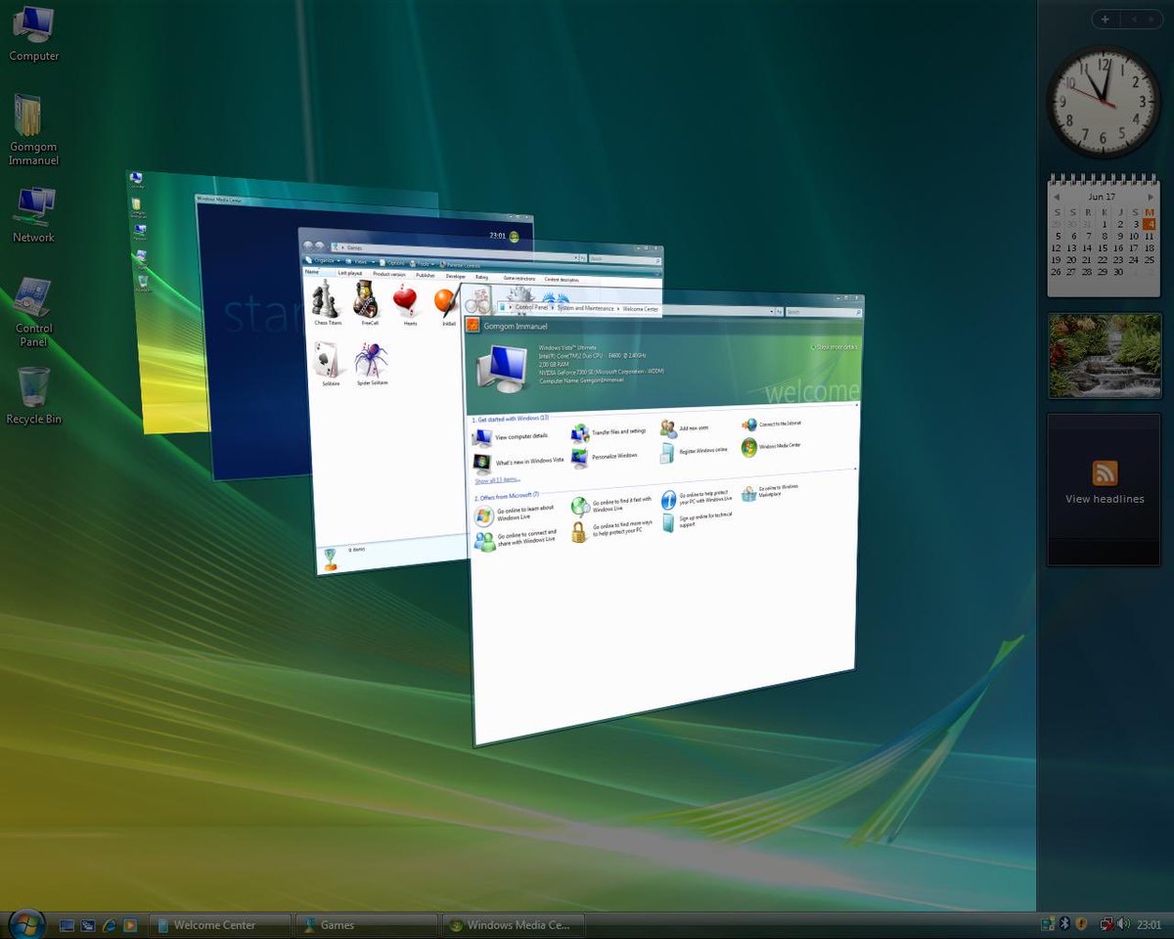The height and width of the screenshot is (939, 1174).
Task: Click Spider Solitaire icon in Games window
Action: click(372, 364)
